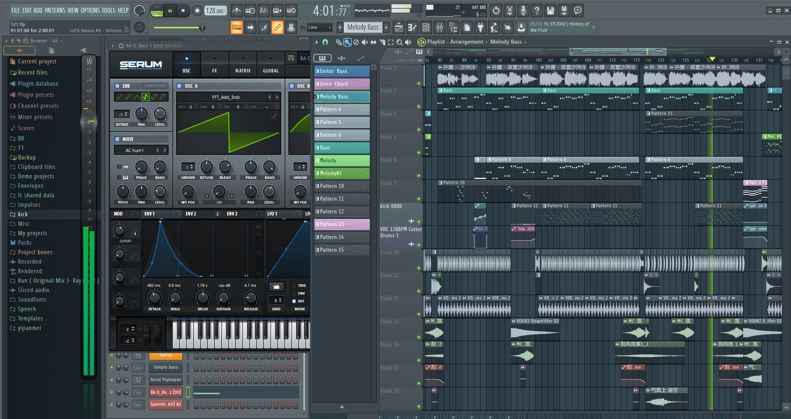Open the PATTERNS menu
Image resolution: width=791 pixels, height=419 pixels.
pos(55,10)
